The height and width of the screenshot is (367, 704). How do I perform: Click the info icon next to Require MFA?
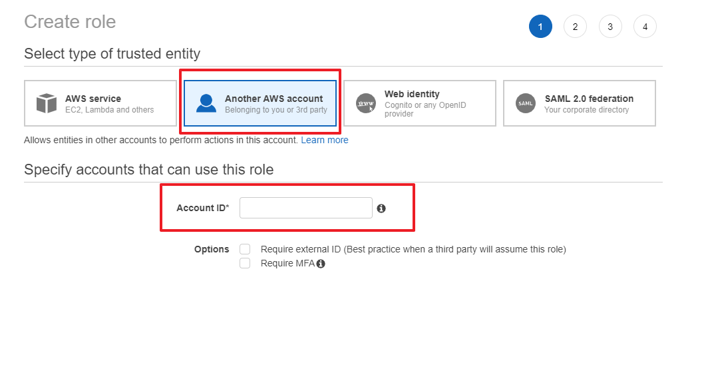321,264
